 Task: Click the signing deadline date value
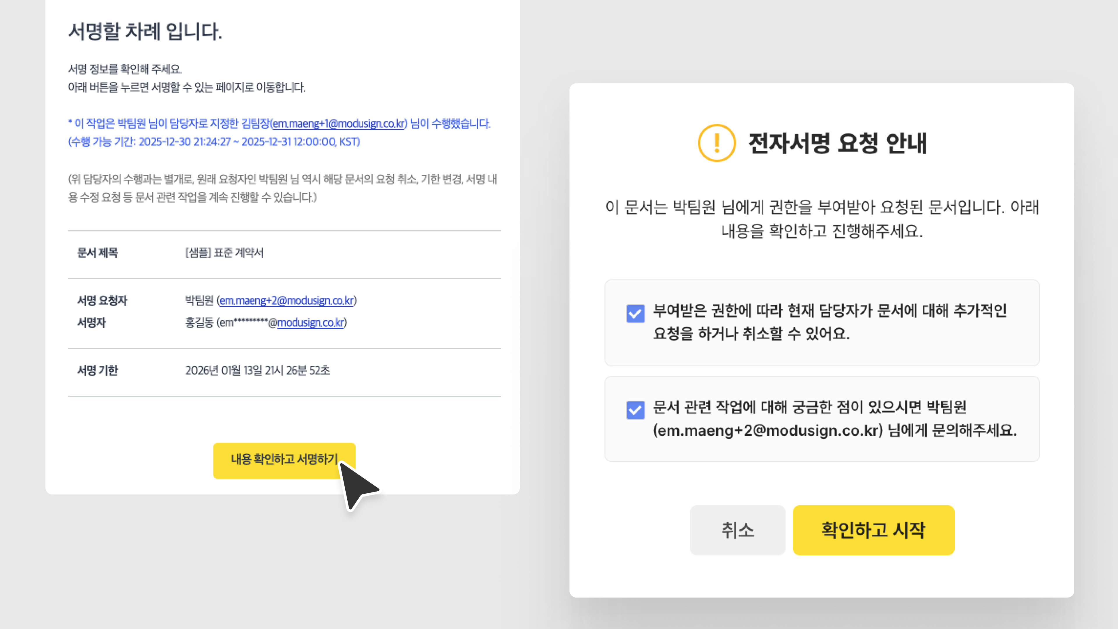(x=257, y=370)
